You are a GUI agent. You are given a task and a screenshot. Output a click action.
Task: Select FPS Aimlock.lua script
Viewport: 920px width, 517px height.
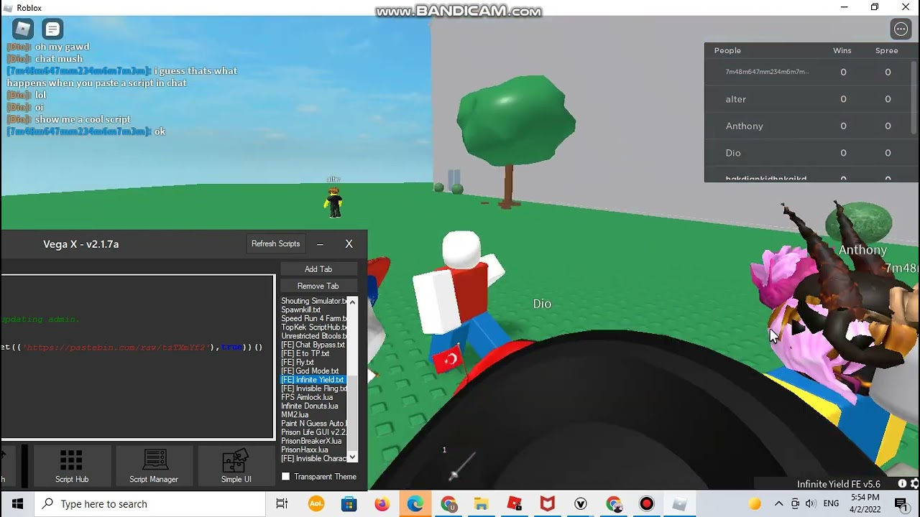[313, 397]
